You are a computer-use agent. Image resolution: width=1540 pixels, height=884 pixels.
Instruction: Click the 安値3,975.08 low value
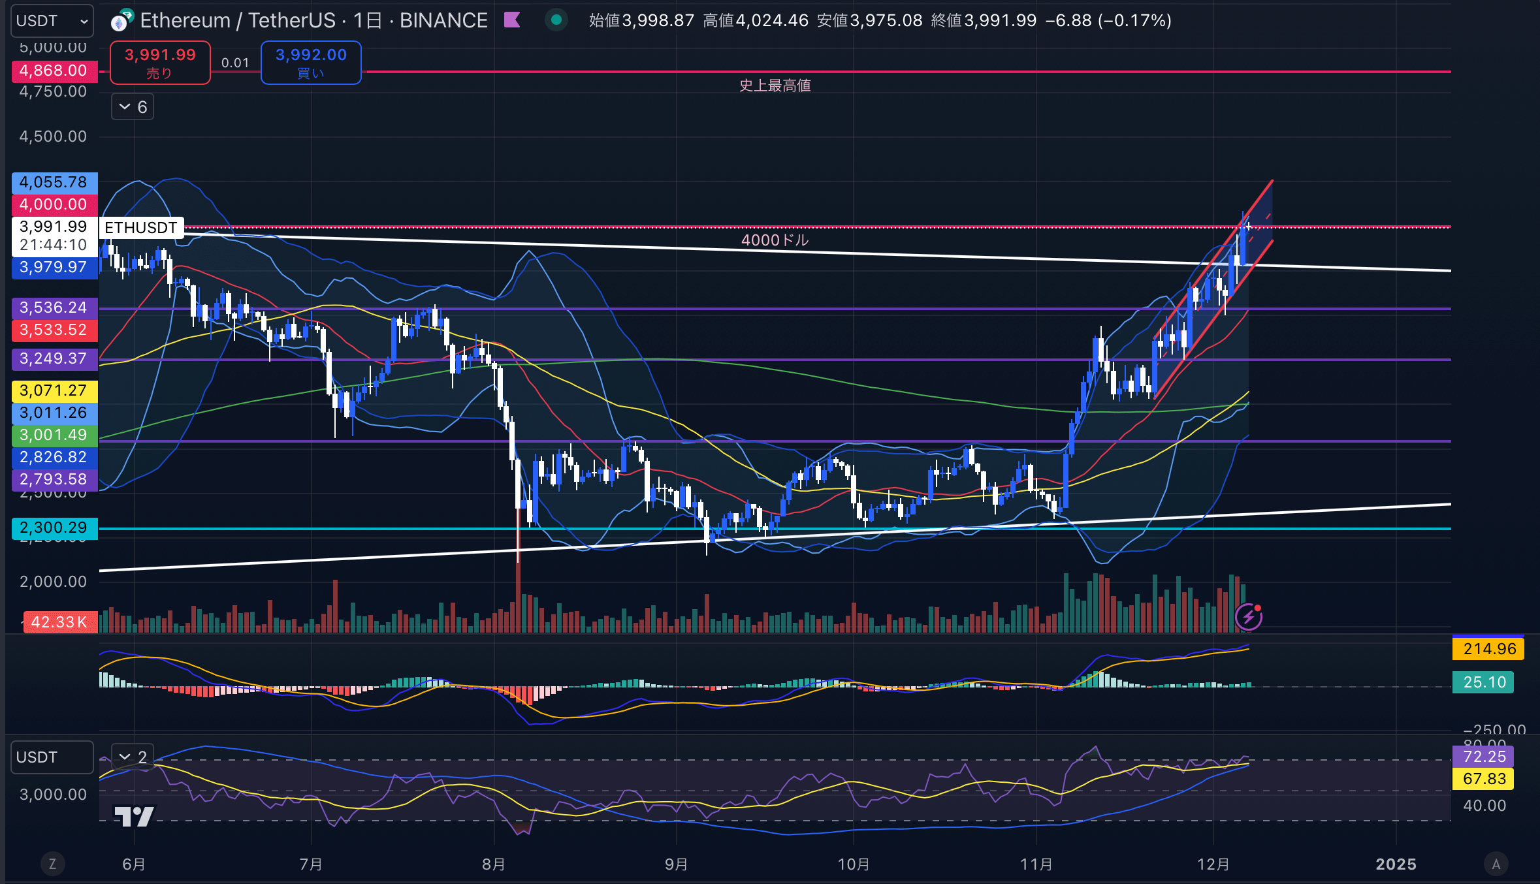point(870,21)
